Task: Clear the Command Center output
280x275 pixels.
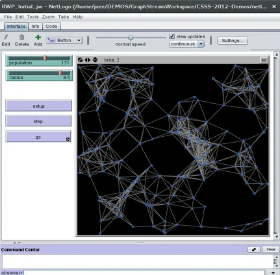Action: (x=271, y=250)
